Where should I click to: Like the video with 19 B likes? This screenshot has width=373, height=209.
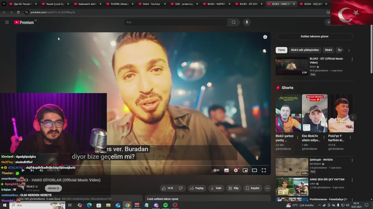click(168, 188)
